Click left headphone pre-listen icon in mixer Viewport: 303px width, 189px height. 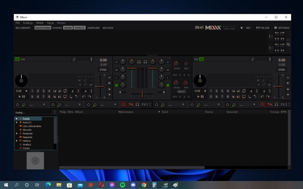coord(139,62)
